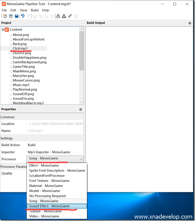Undo the last change via toolbar arrow
Viewport: 195px width, 221px height.
click(x=23, y=16)
